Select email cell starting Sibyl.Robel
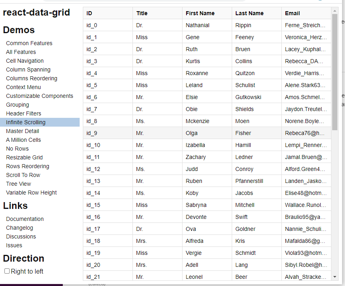This screenshot has height=286, width=345. click(x=306, y=265)
